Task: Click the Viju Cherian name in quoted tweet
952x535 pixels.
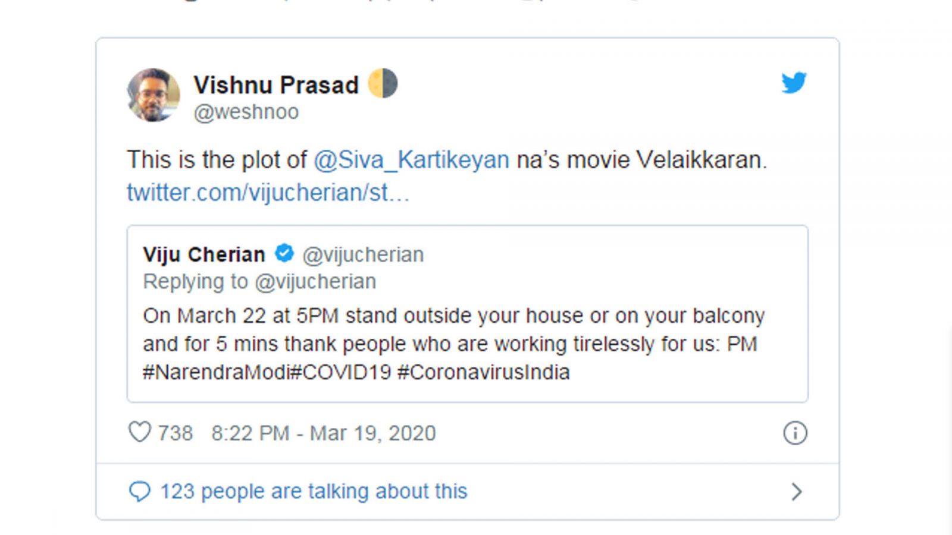Action: coord(204,254)
